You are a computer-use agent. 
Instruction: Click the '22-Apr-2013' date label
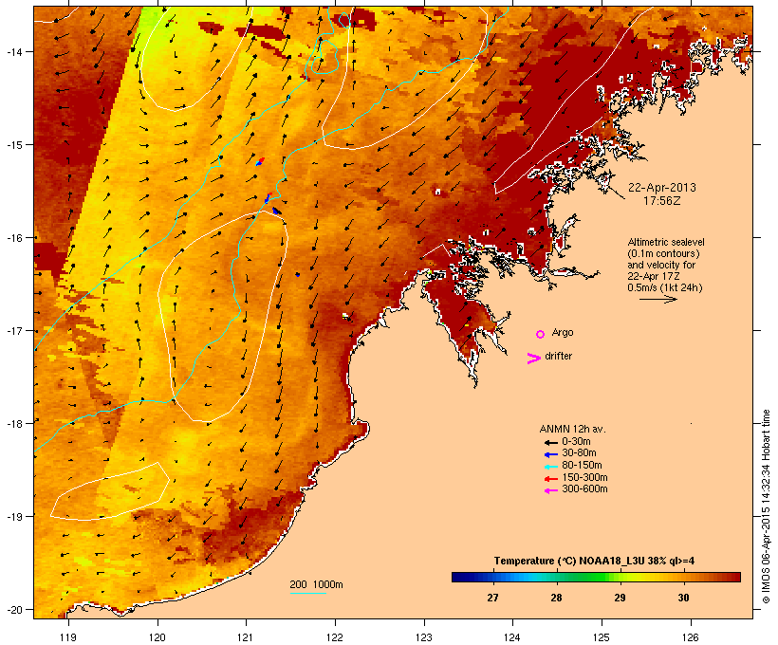pos(662,188)
